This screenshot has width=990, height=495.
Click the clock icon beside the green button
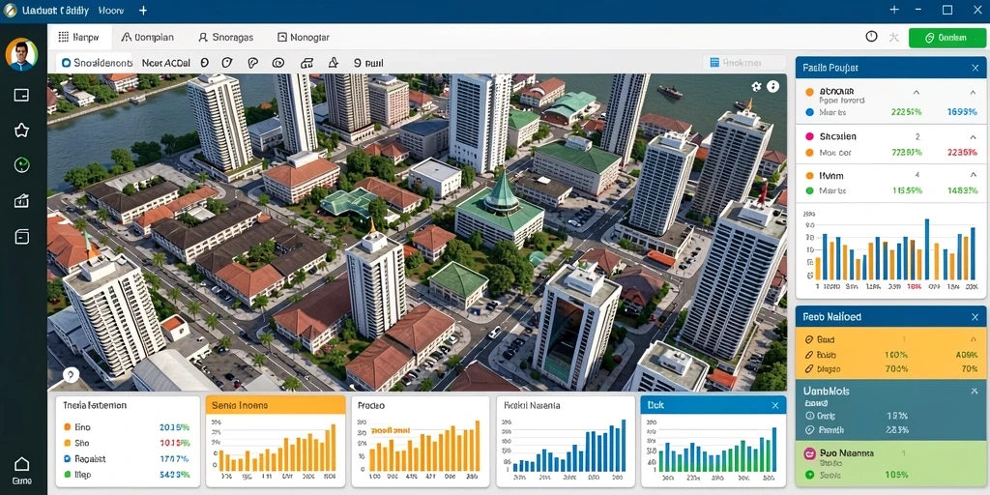(871, 37)
